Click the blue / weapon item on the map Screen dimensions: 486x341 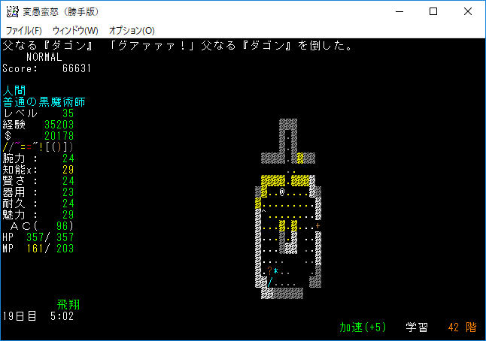[x=269, y=282]
